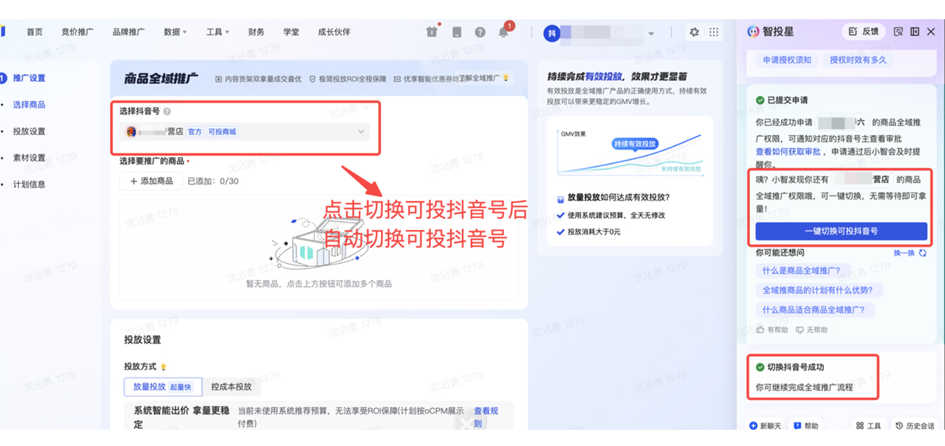Click the 帮助 button at the panel bottom

pyautogui.click(x=806, y=426)
